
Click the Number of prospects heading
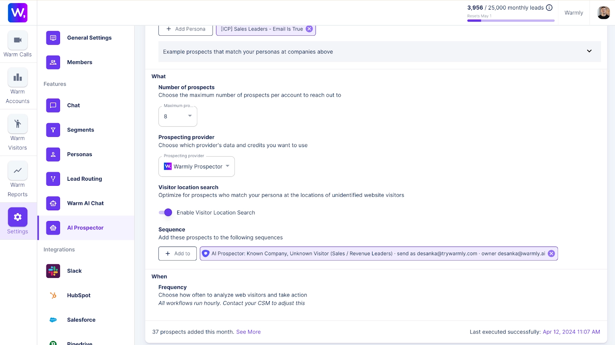[186, 87]
